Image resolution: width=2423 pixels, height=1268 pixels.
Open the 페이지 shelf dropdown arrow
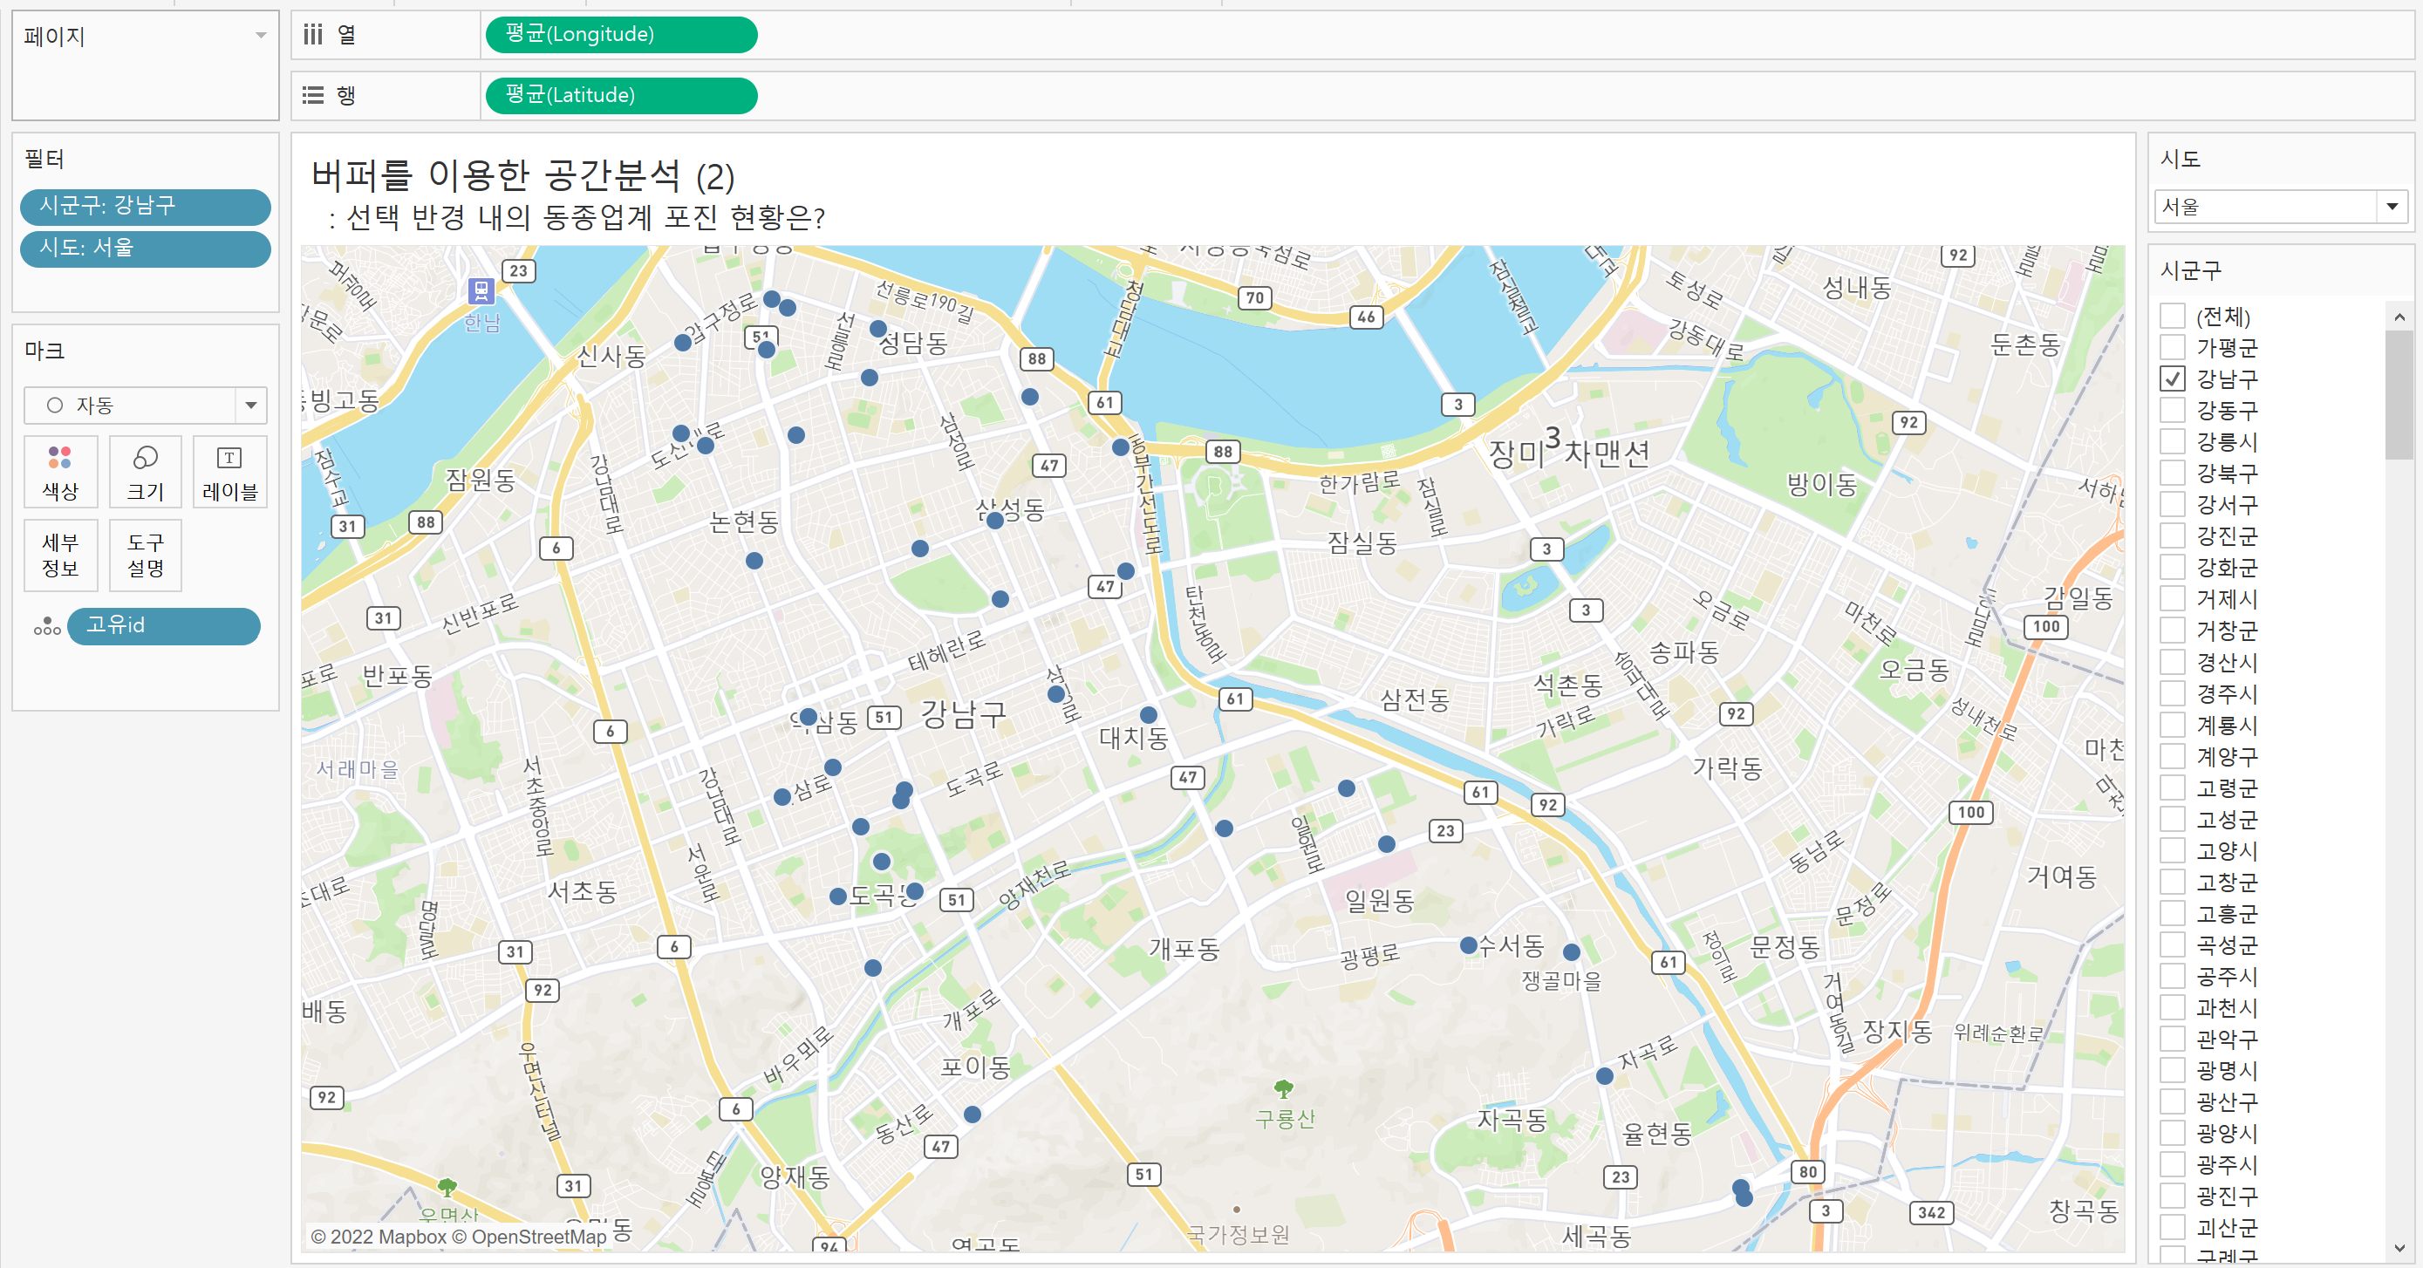[x=261, y=36]
